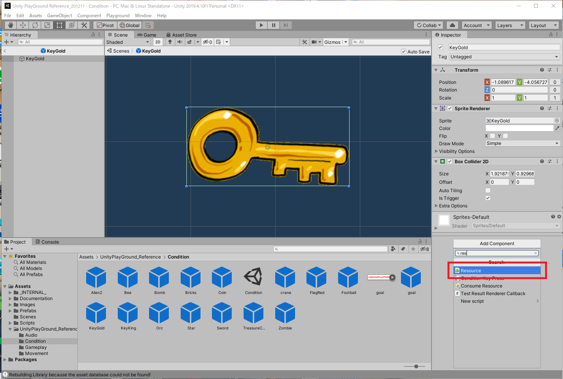Select the Rect tool
The height and width of the screenshot is (379, 563).
pyautogui.click(x=59, y=25)
